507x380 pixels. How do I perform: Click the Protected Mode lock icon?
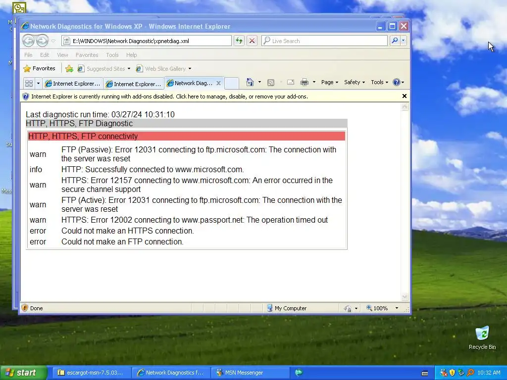point(348,308)
